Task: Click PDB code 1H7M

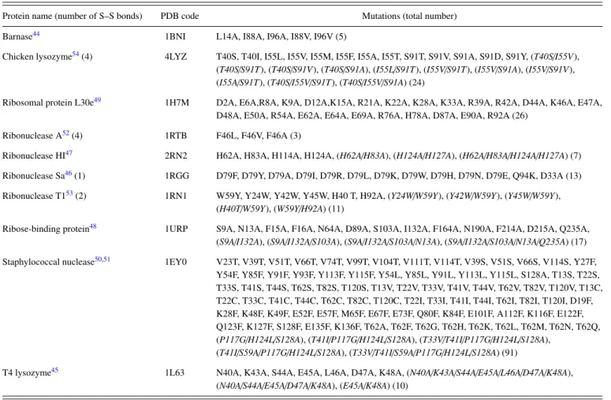Action: pyautogui.click(x=177, y=103)
